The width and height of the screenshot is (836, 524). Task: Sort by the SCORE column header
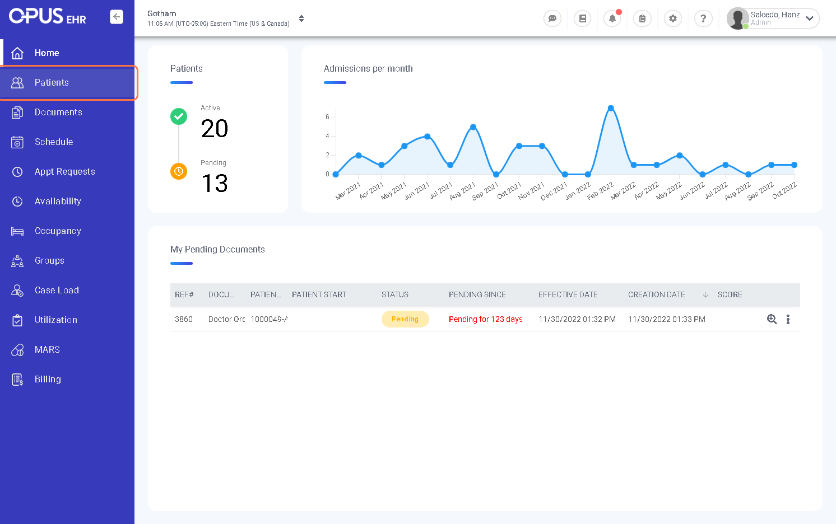pyautogui.click(x=730, y=294)
